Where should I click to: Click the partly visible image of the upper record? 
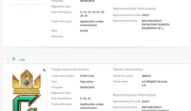26,2
